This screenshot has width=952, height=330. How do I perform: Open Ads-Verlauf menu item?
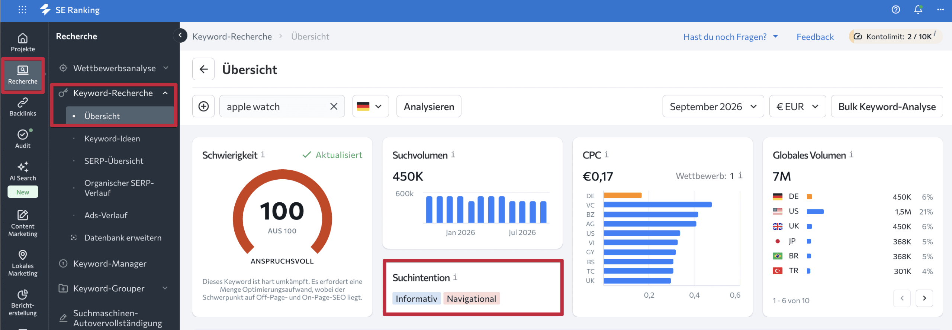point(106,215)
